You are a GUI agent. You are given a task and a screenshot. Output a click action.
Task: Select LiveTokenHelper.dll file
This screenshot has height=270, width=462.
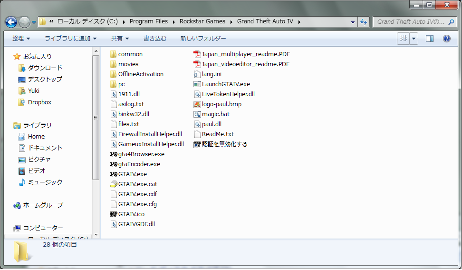point(224,94)
